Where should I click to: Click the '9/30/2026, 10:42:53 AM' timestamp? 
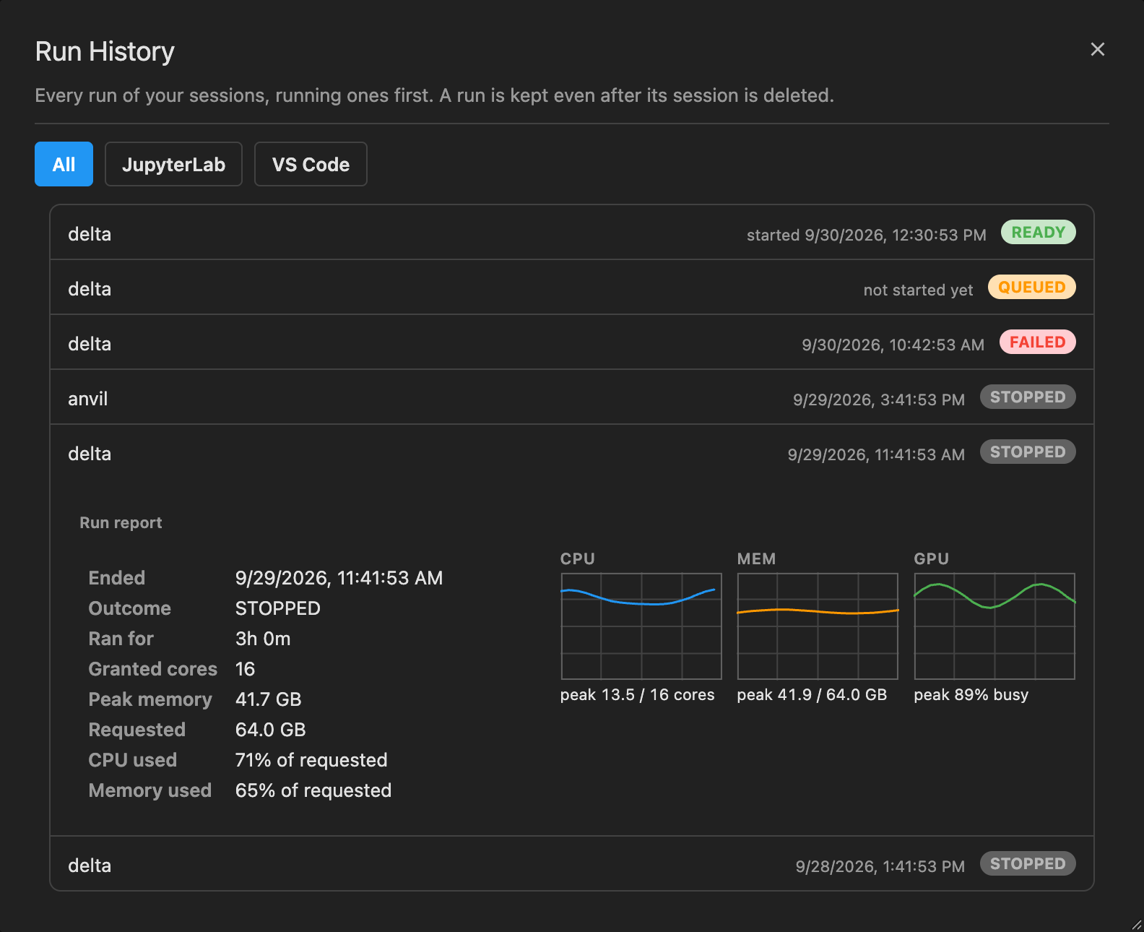pyautogui.click(x=893, y=345)
